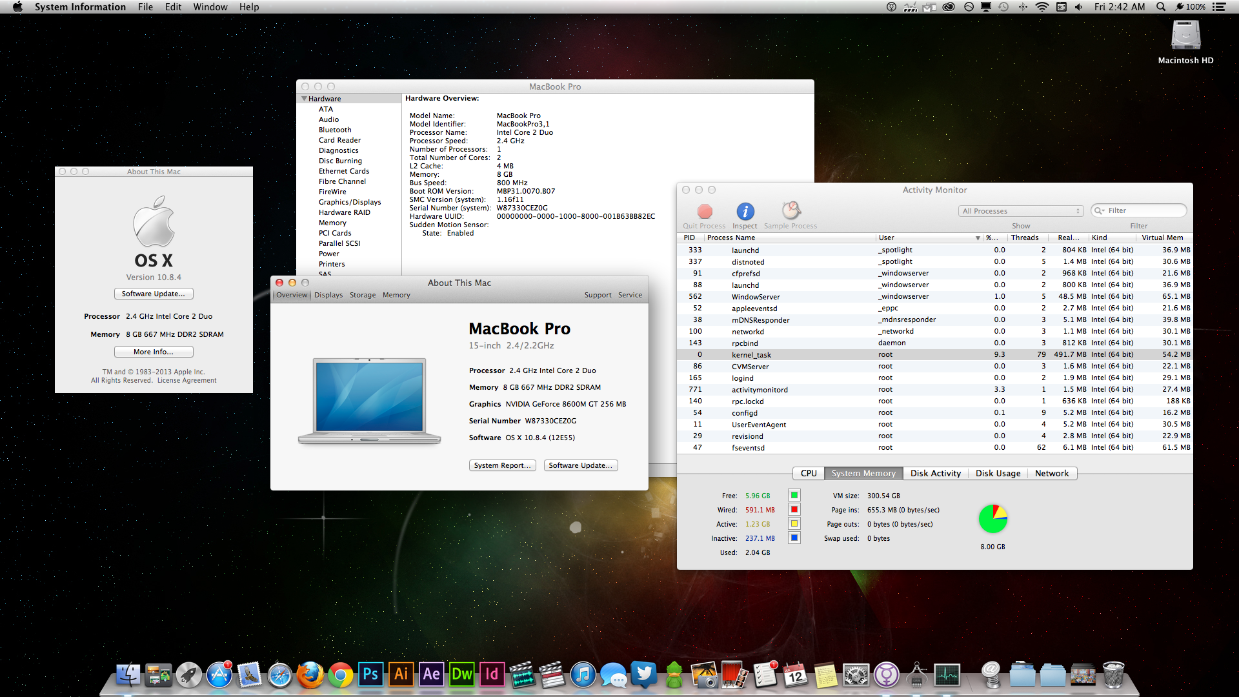Image resolution: width=1239 pixels, height=697 pixels.
Task: Open the All Processes dropdown
Action: pos(1020,211)
